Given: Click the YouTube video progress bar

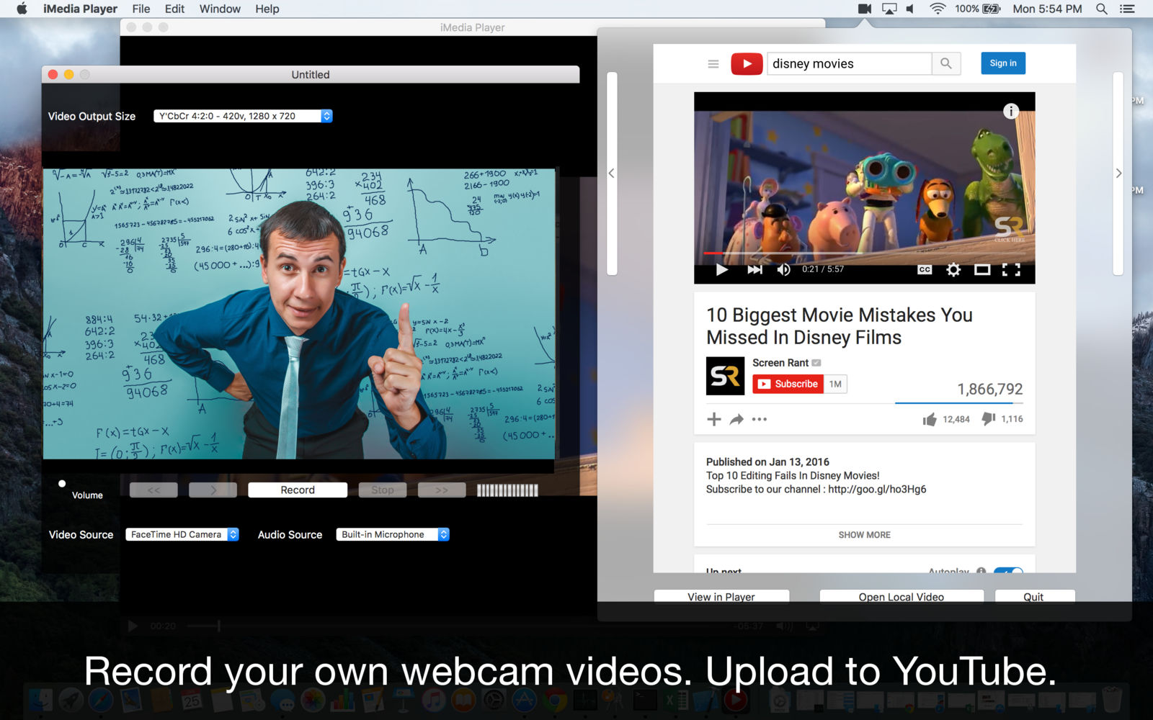Looking at the screenshot, I should (864, 253).
